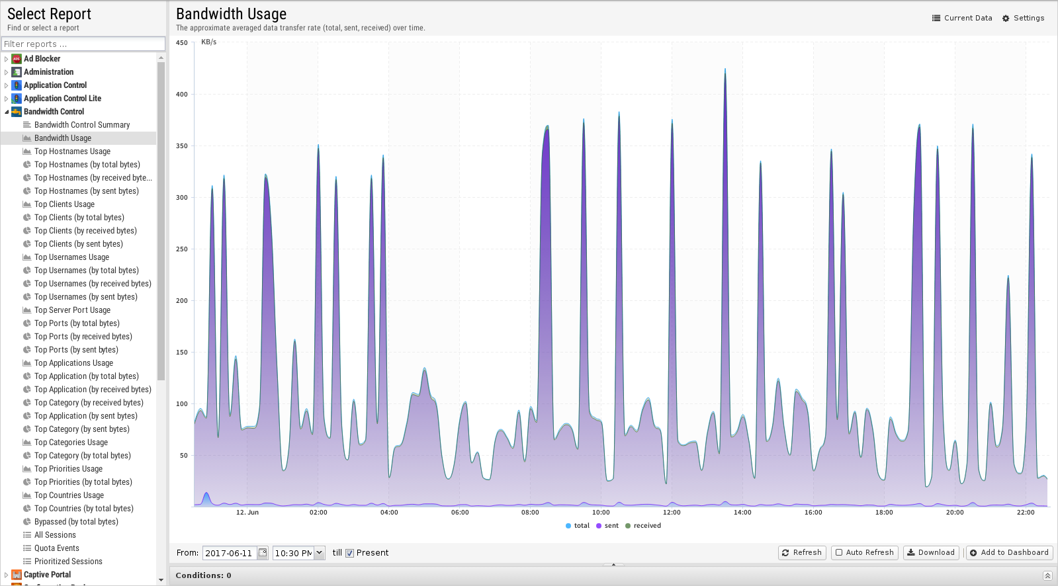
Task: Open the Top Hostnames Usage report
Action: 72,151
